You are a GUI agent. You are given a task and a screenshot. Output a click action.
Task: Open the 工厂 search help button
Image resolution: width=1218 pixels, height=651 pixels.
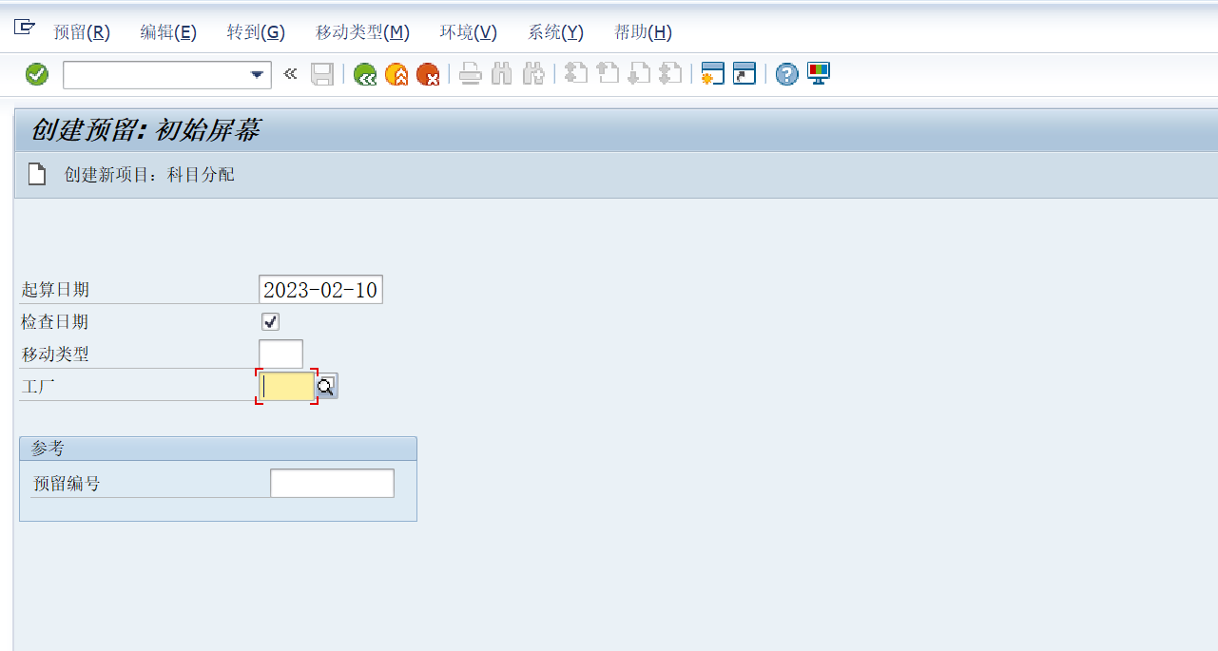(x=326, y=386)
